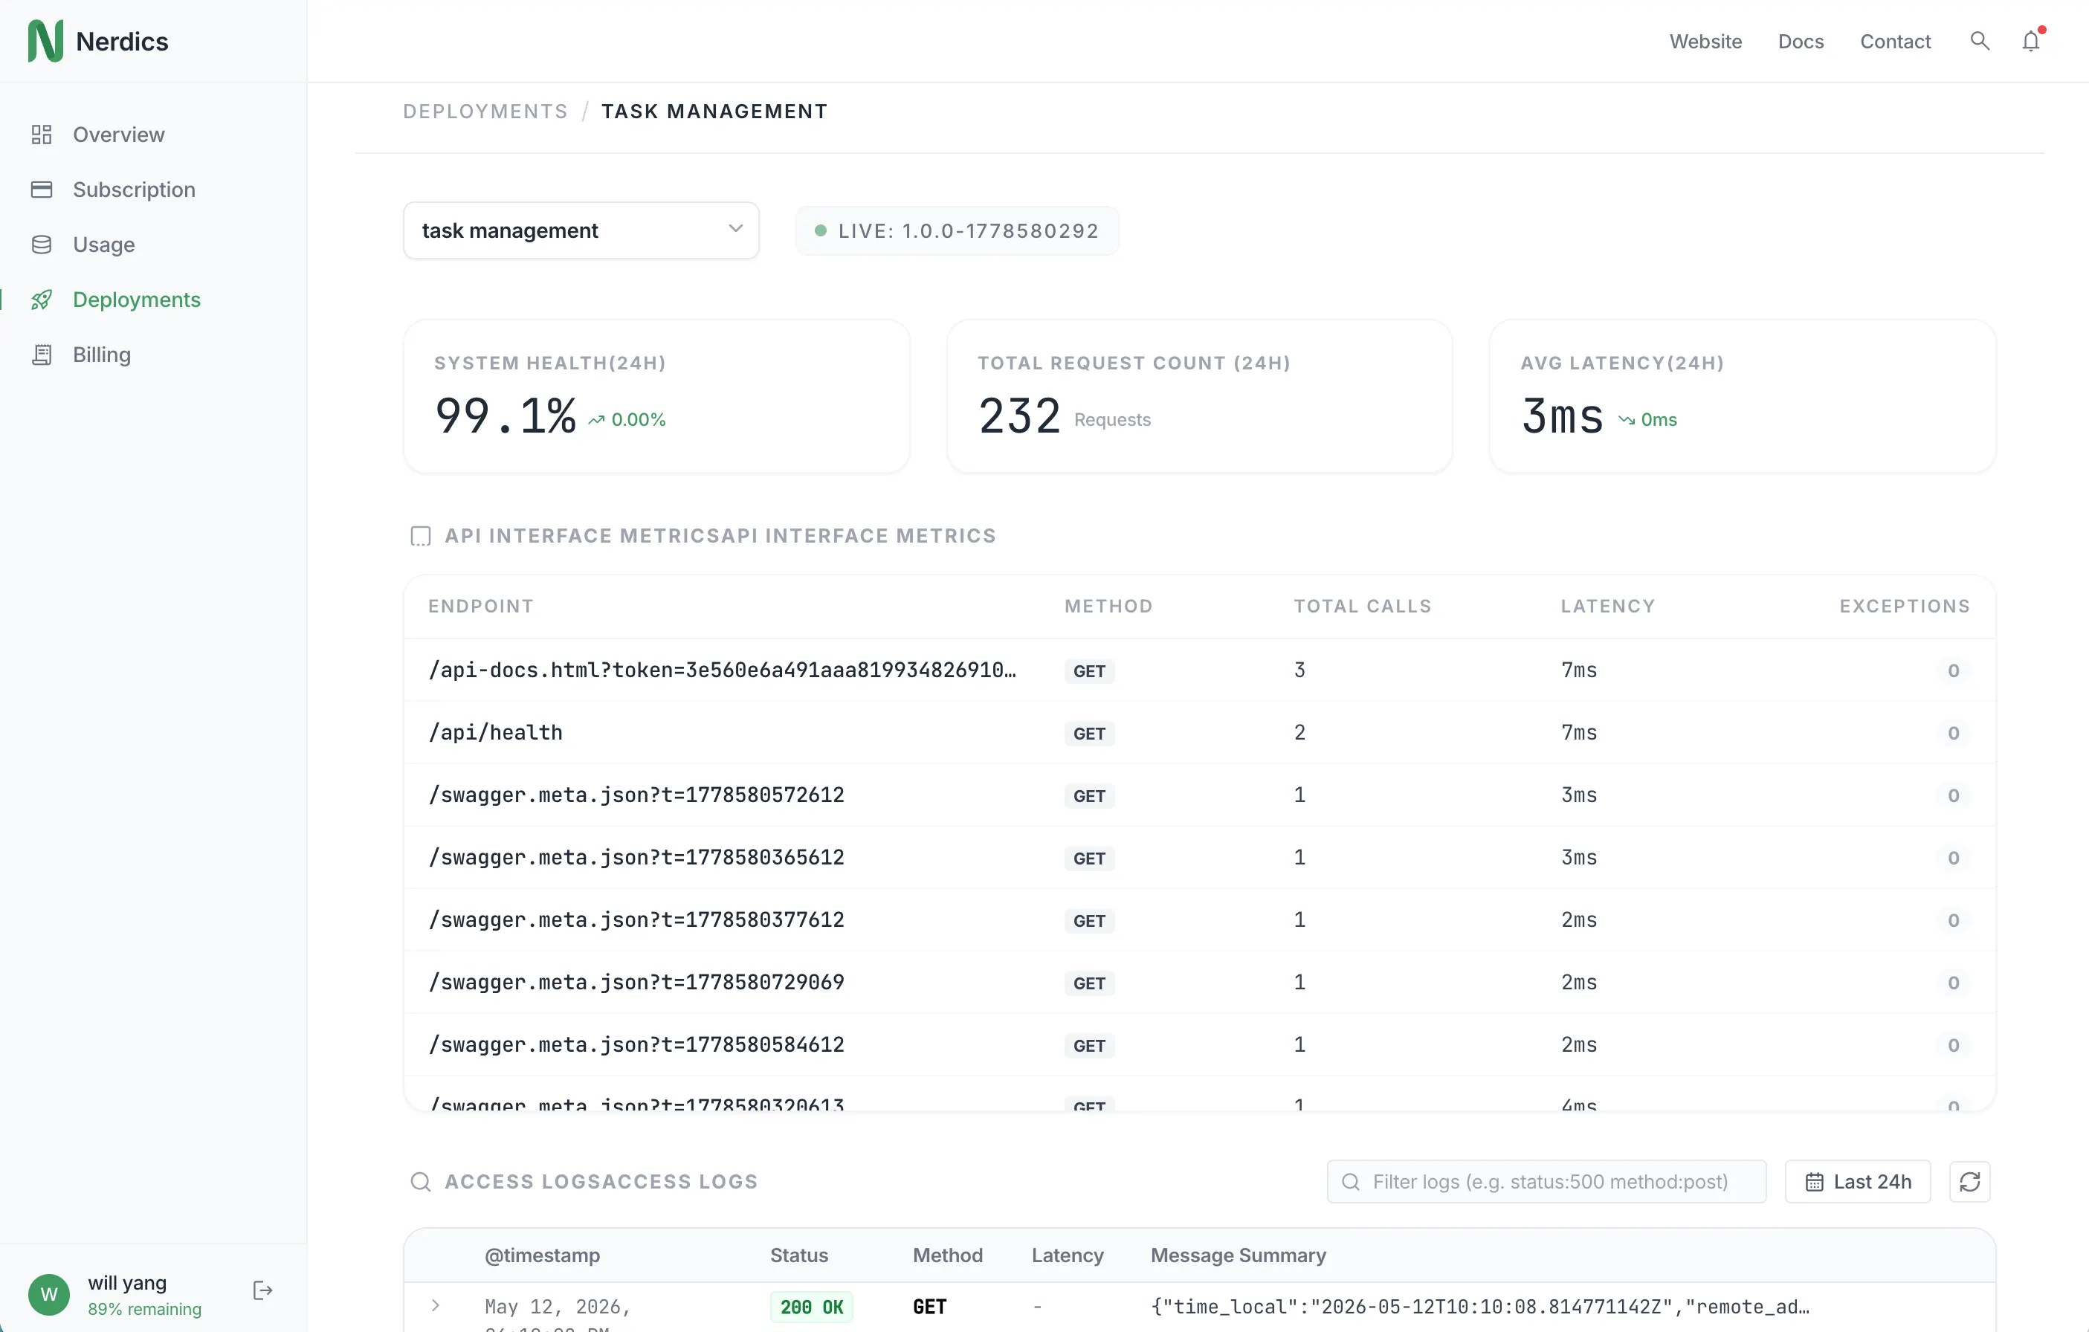Click the Overview grid icon in sidebar
Viewport: 2089px width, 1332px height.
(42, 135)
